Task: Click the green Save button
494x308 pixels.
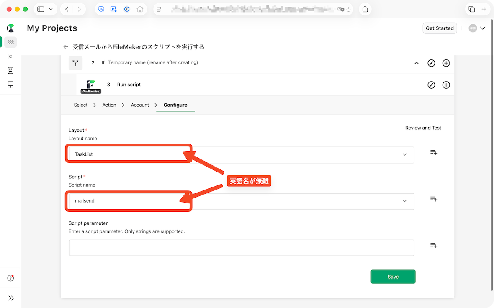Action: click(393, 277)
